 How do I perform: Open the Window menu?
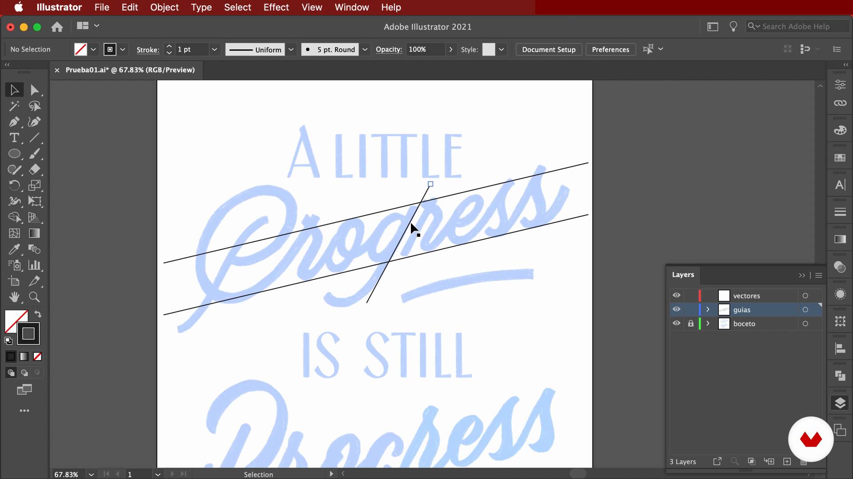pyautogui.click(x=351, y=7)
